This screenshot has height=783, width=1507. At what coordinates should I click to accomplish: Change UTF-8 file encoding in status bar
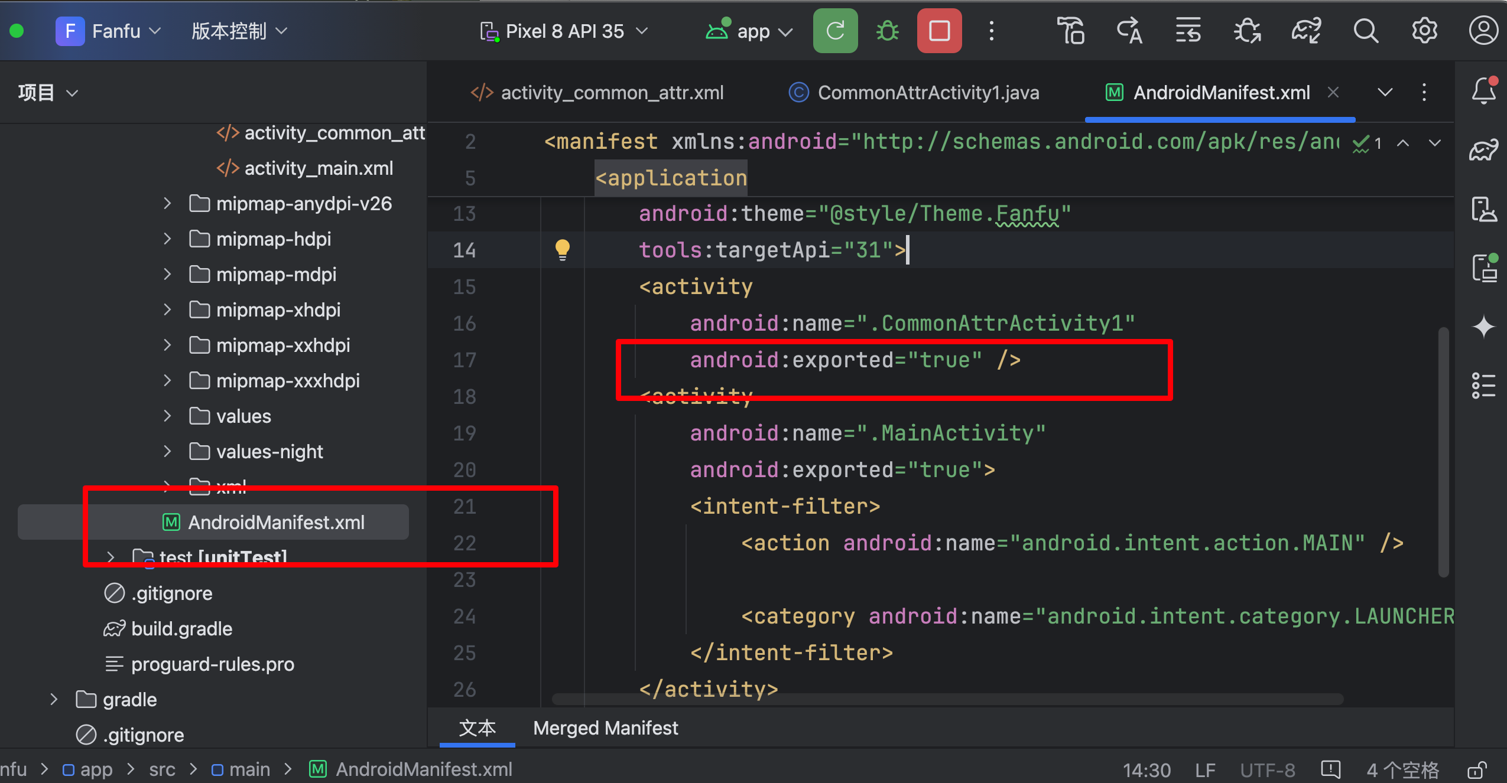click(1268, 770)
